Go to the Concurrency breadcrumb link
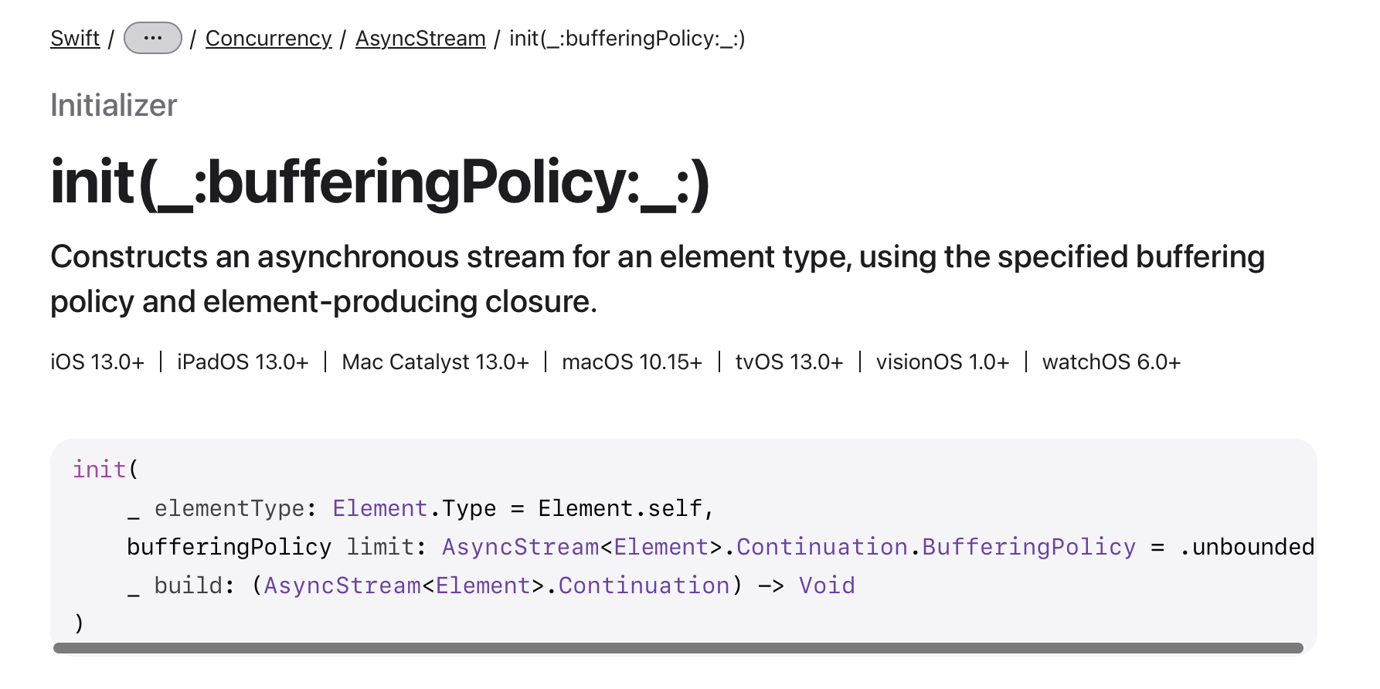Screen dimensions: 1380x689 click(x=268, y=38)
